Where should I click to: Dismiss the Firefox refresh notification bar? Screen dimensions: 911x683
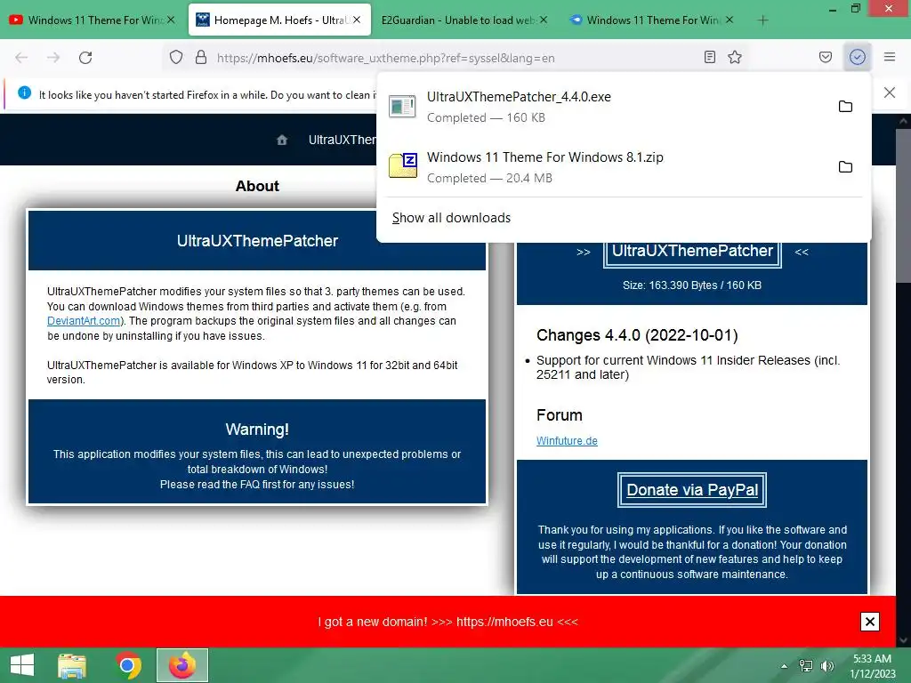[890, 92]
